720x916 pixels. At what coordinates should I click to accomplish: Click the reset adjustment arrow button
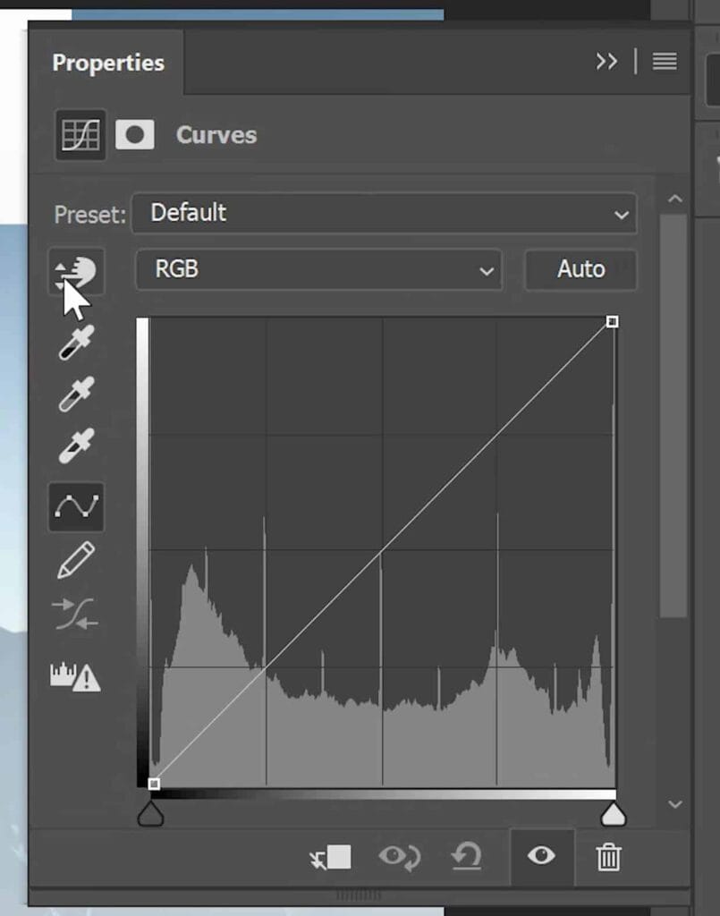[469, 857]
